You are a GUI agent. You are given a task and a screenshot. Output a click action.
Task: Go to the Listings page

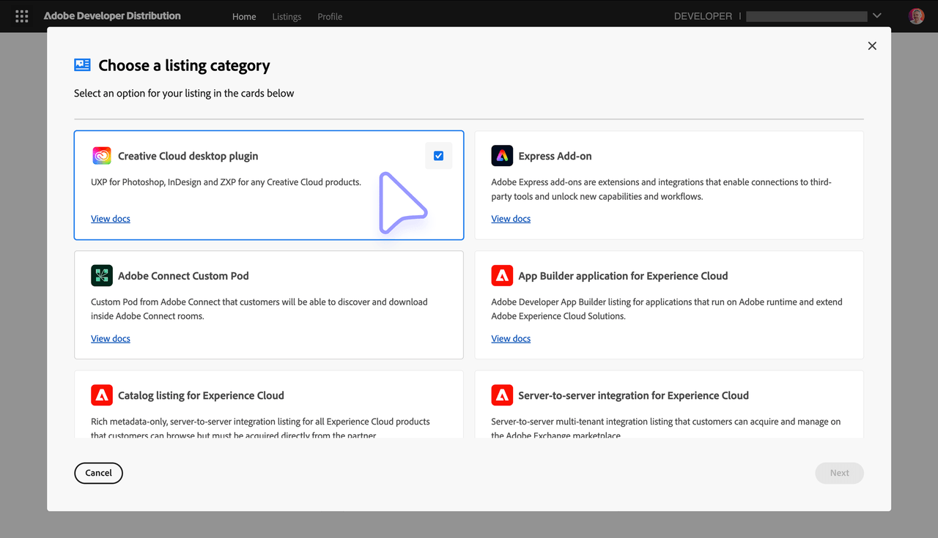tap(287, 16)
